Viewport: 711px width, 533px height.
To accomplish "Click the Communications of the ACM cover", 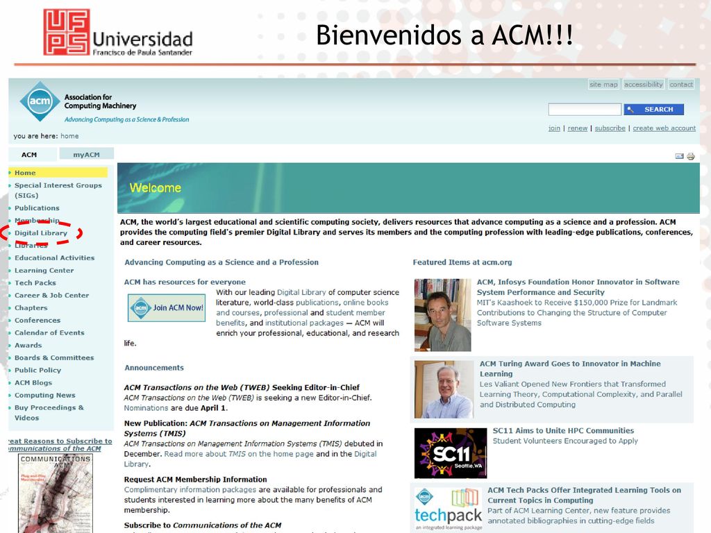I will click(x=56, y=493).
